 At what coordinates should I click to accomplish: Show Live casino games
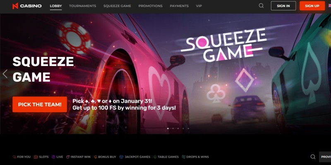(x=57, y=157)
